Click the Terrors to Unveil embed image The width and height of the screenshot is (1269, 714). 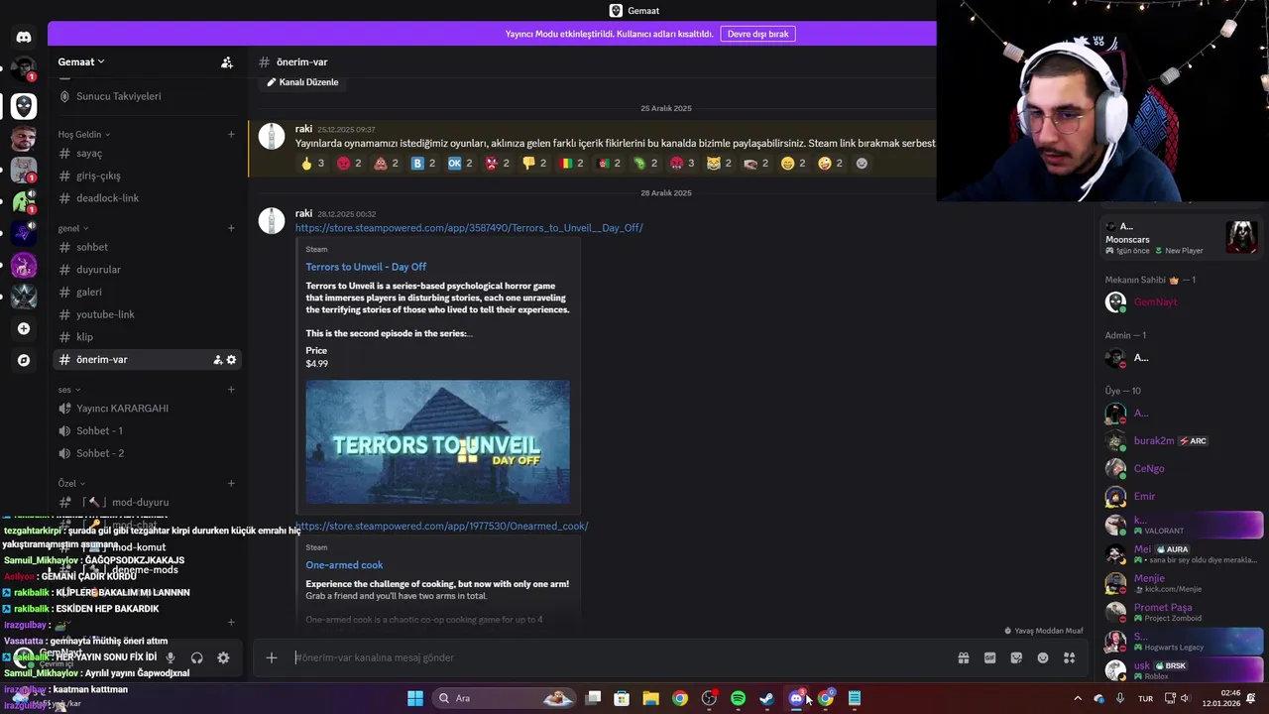tap(437, 442)
